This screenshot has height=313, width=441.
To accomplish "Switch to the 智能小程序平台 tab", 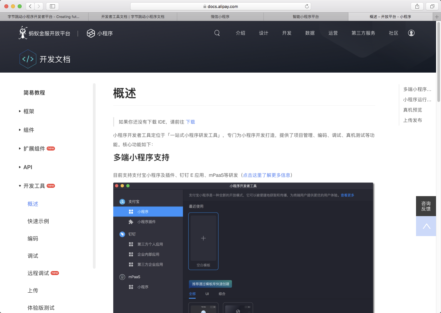I will 306,17.
